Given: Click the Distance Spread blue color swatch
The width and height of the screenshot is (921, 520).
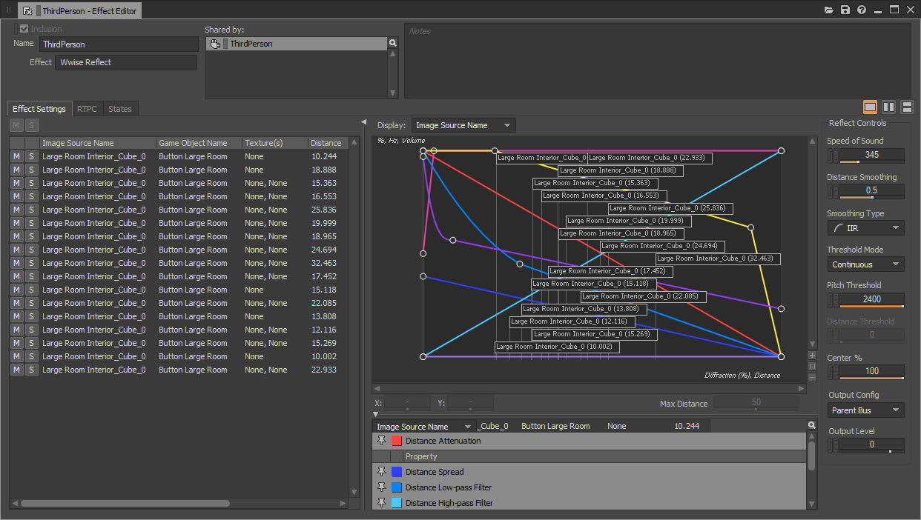Looking at the screenshot, I should 397,472.
